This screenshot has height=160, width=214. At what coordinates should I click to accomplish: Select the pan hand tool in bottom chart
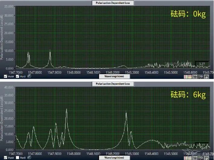point(206,157)
